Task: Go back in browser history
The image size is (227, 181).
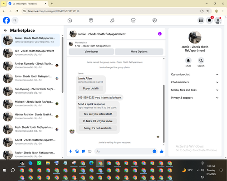Action: (x=4, y=11)
